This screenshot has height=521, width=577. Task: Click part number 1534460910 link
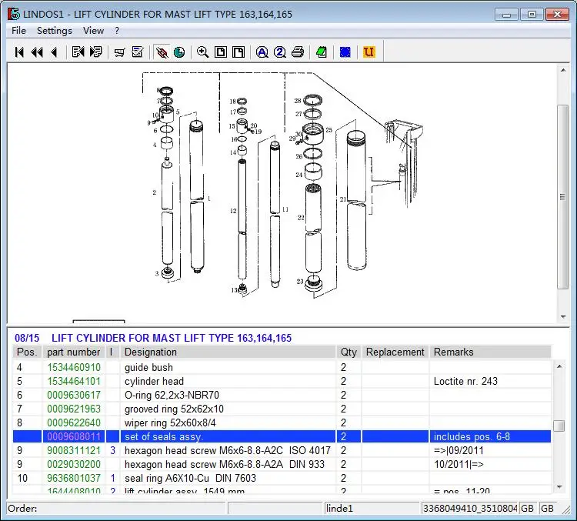pos(74,368)
